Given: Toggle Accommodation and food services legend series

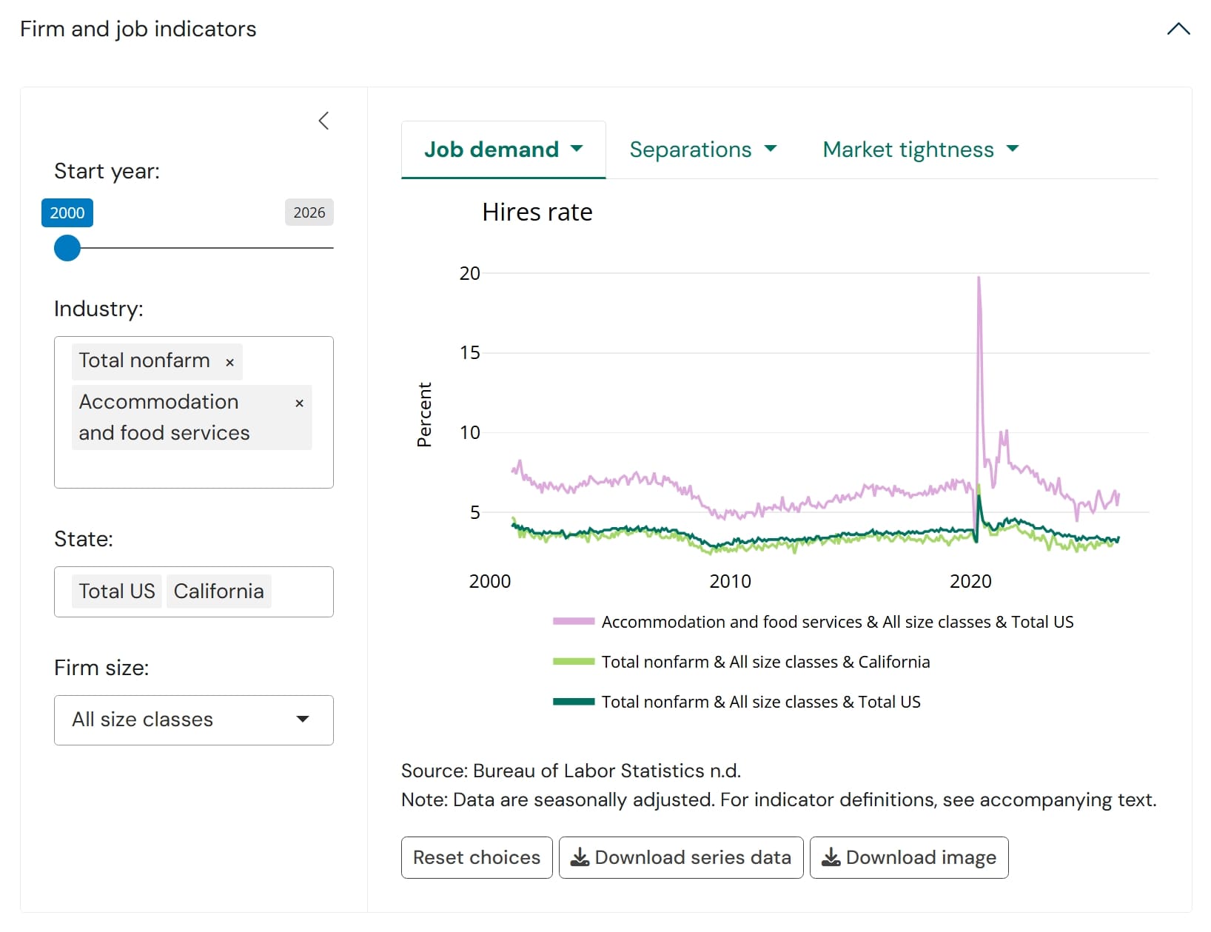Looking at the screenshot, I should [813, 622].
